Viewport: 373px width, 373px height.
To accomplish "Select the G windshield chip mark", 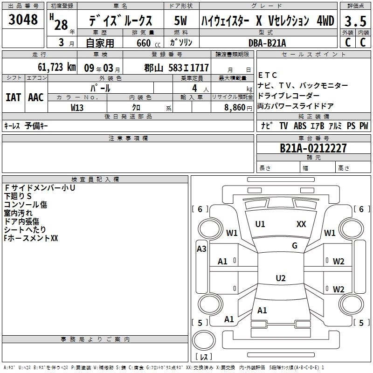I will pyautogui.click(x=294, y=246).
